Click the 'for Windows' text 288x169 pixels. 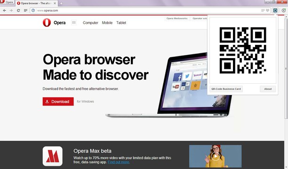(x=85, y=102)
